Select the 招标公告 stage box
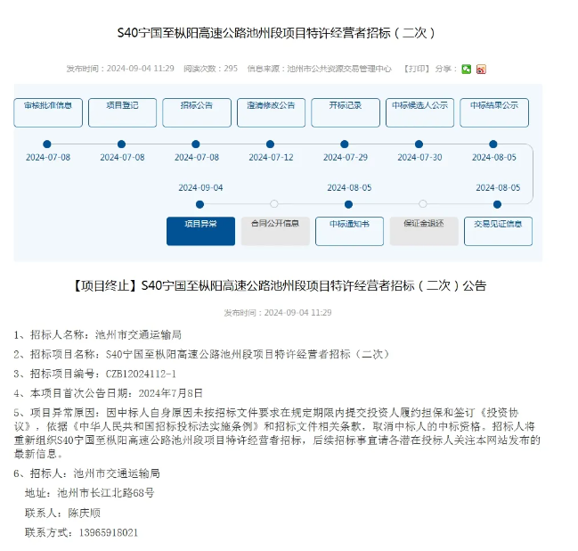 [x=197, y=111]
